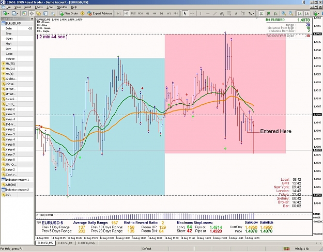Expand the New Chart dropdown arrow

coord(8,13)
